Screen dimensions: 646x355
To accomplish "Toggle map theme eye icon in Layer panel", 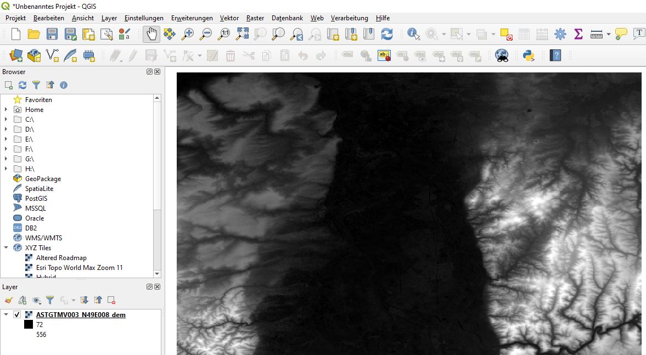I will tap(36, 300).
